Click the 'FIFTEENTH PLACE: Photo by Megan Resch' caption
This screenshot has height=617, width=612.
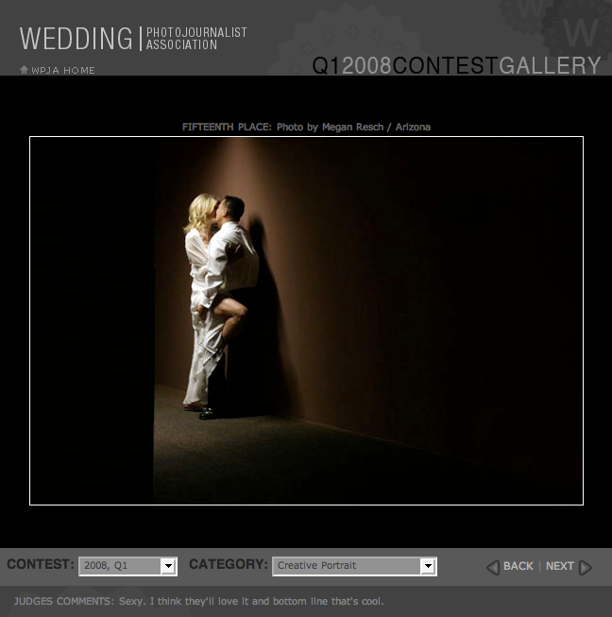point(306,128)
